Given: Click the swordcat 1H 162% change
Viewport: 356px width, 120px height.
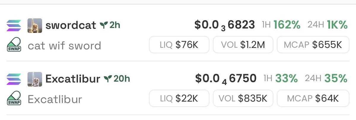Looking at the screenshot, I should click(281, 25).
